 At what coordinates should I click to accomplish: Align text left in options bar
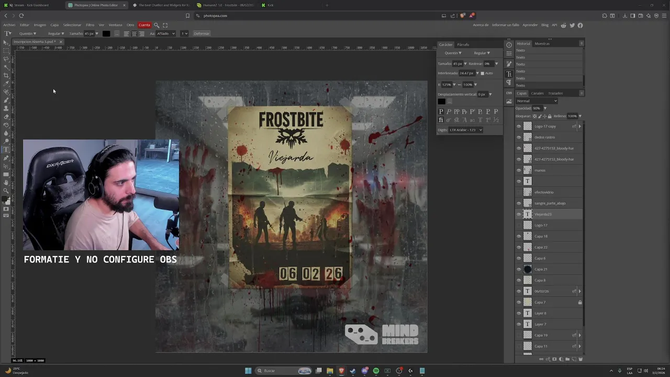pyautogui.click(x=126, y=34)
